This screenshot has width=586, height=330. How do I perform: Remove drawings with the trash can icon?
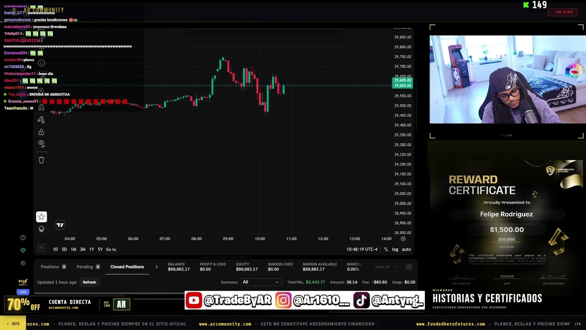pos(41,160)
